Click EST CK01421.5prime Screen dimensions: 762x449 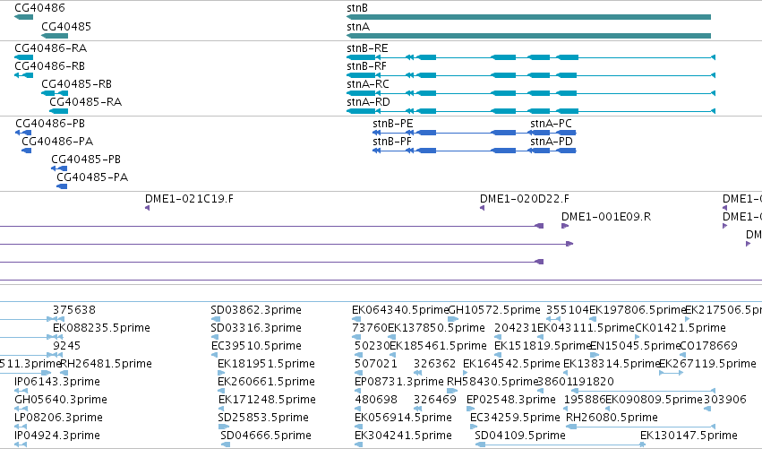pyautogui.click(x=681, y=327)
